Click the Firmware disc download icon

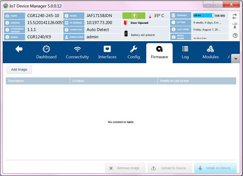[159, 49]
